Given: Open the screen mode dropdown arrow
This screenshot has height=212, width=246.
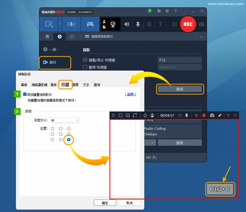Looking at the screenshot, I should 60,24.
